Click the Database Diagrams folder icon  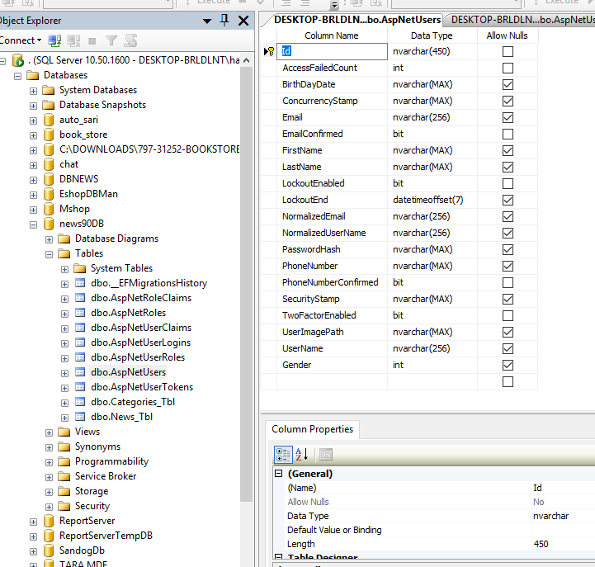pos(64,239)
